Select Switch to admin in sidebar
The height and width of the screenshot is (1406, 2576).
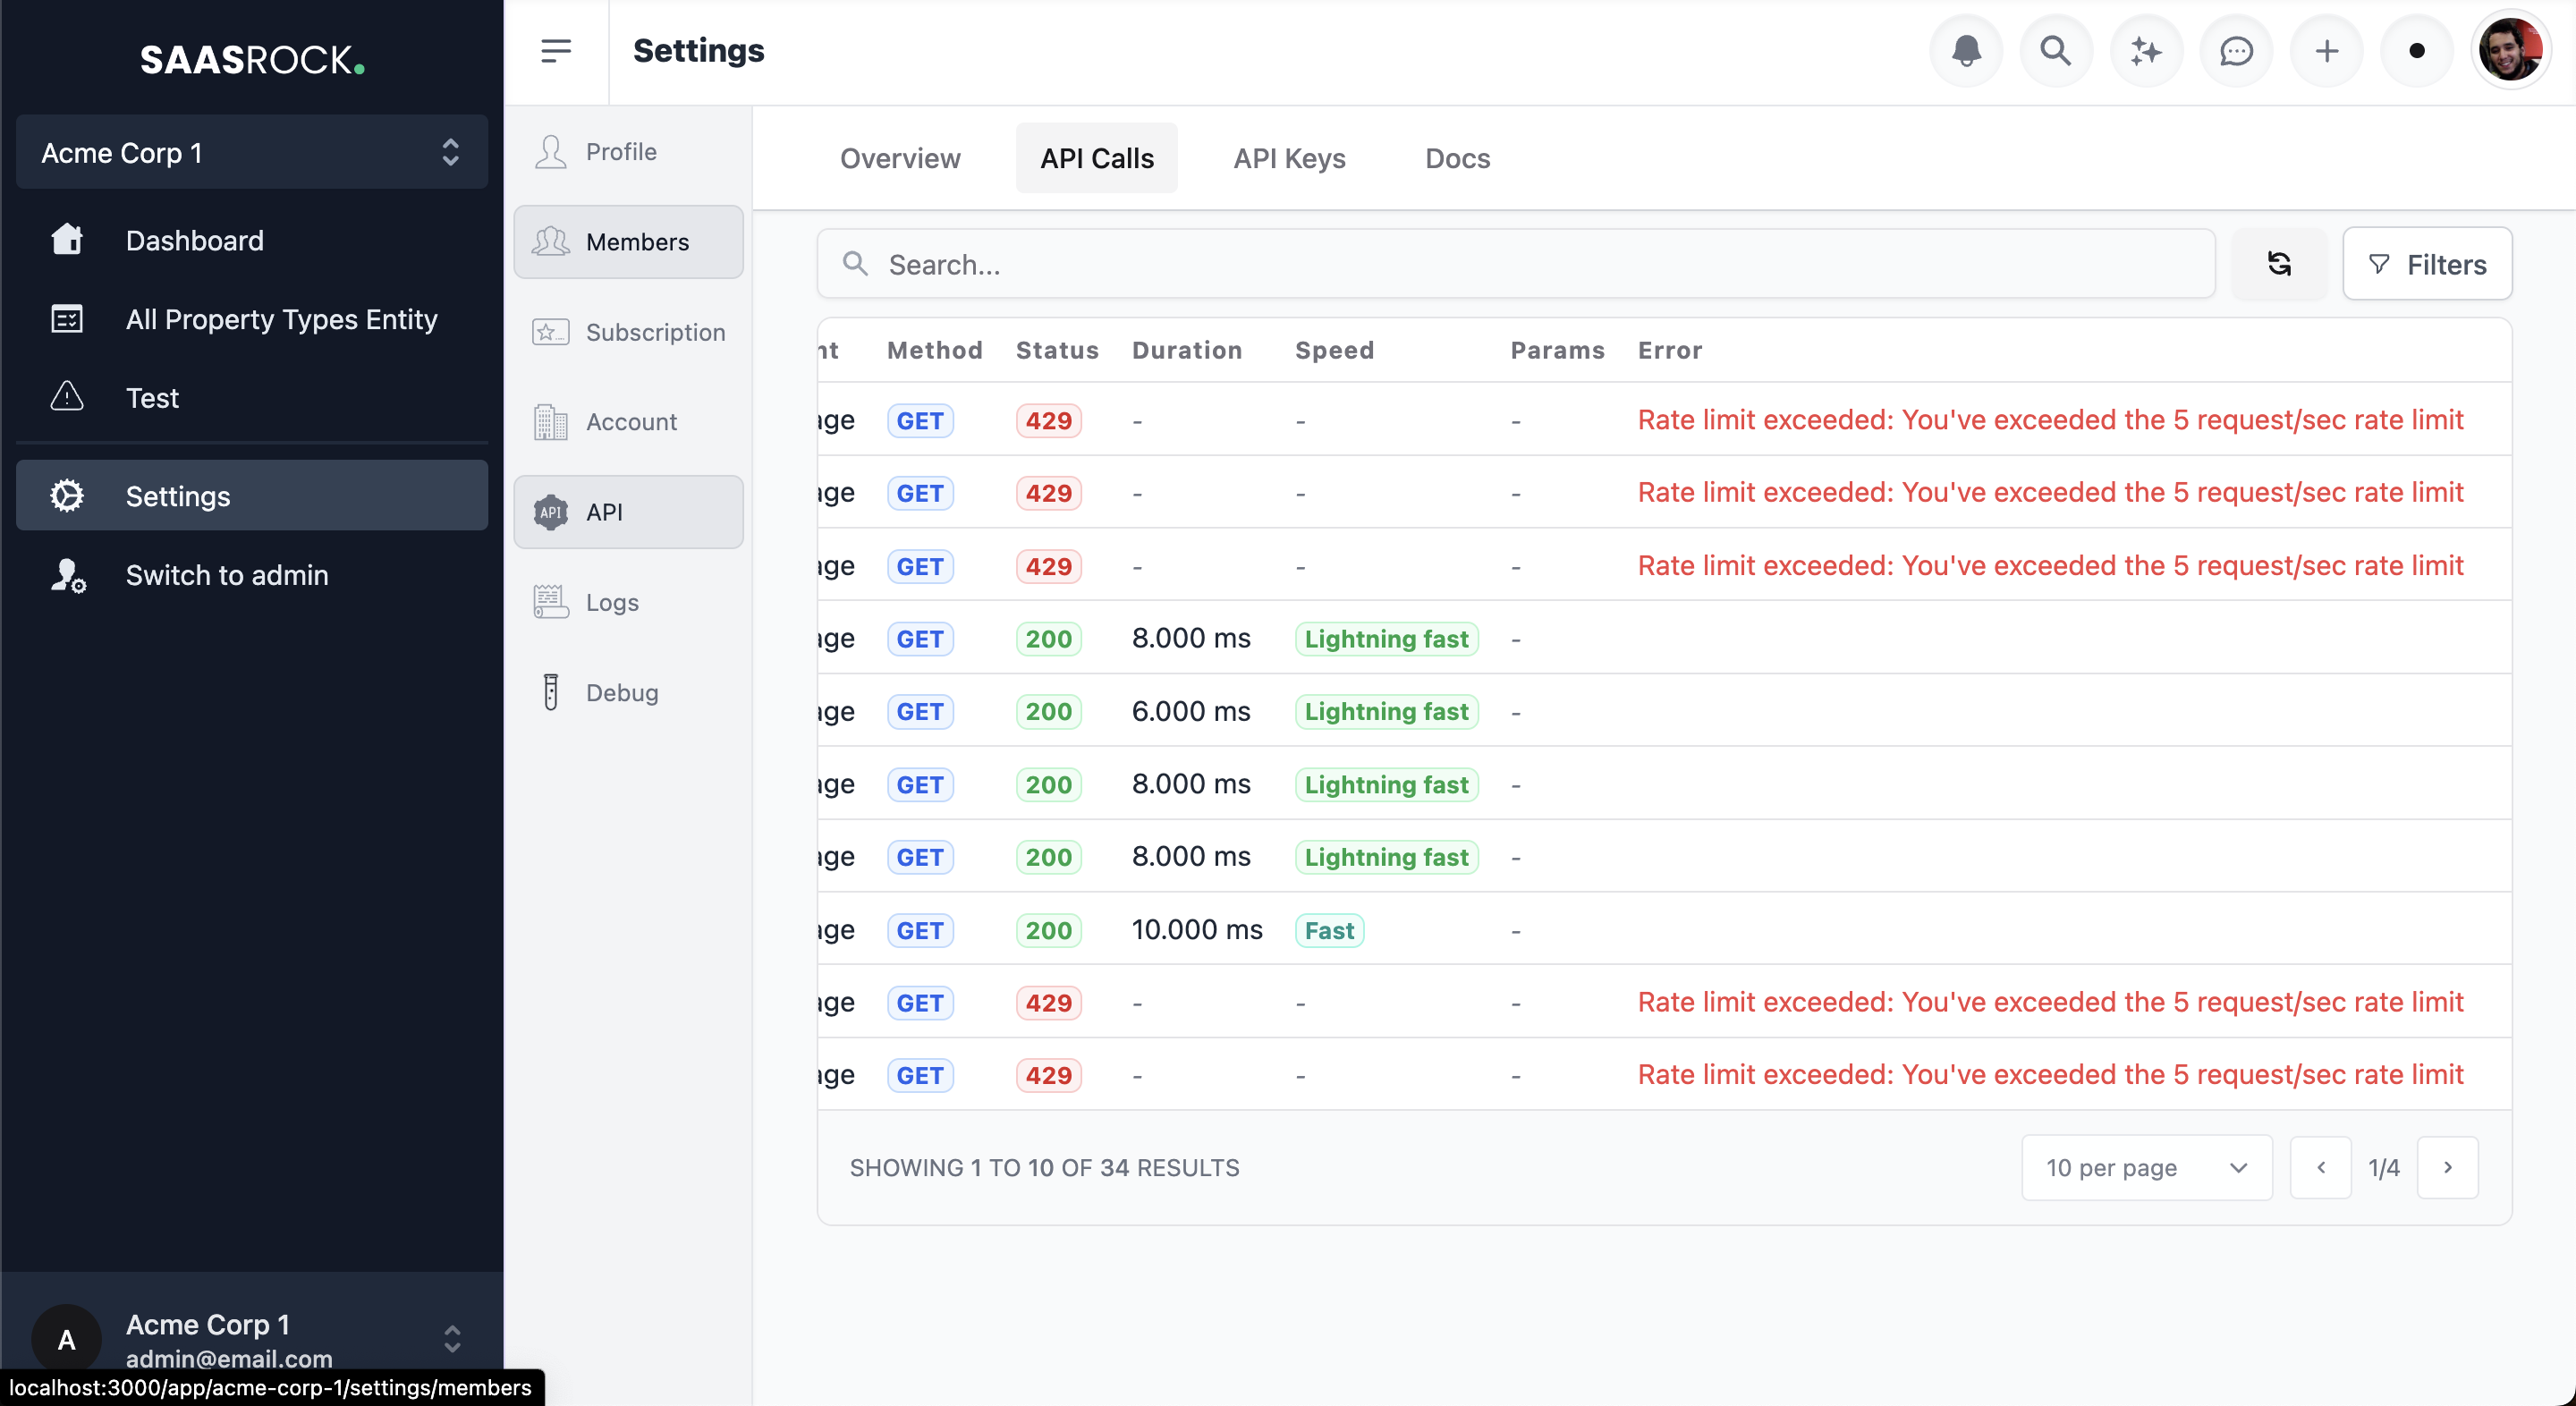click(227, 574)
